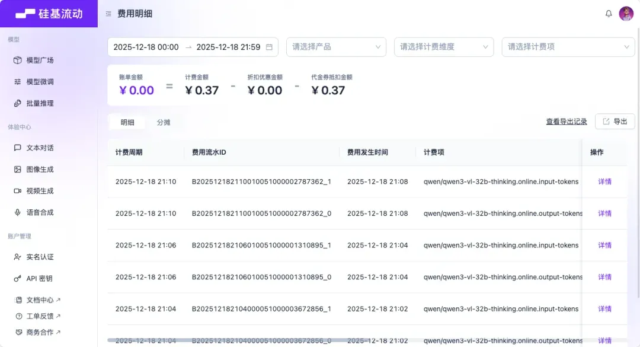640x347 pixels.
Task: Open 图像生成 in the sidebar
Action: 40,169
